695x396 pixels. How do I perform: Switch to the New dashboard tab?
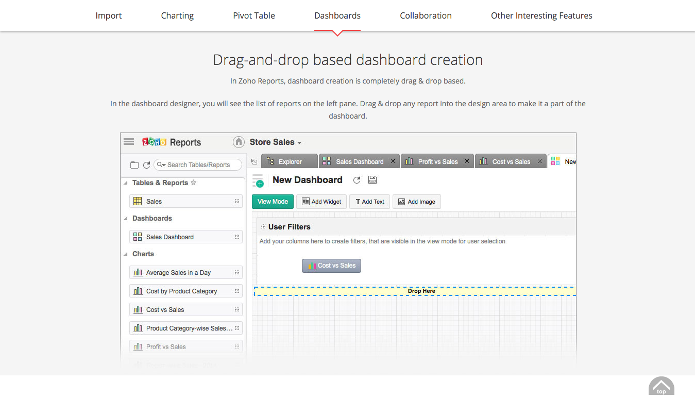pos(563,161)
